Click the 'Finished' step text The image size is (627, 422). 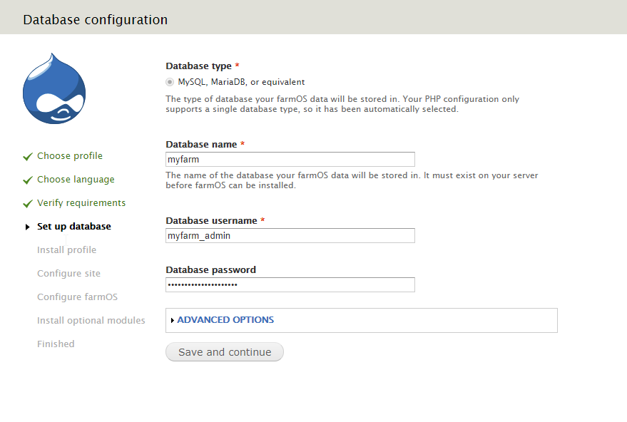(x=56, y=344)
